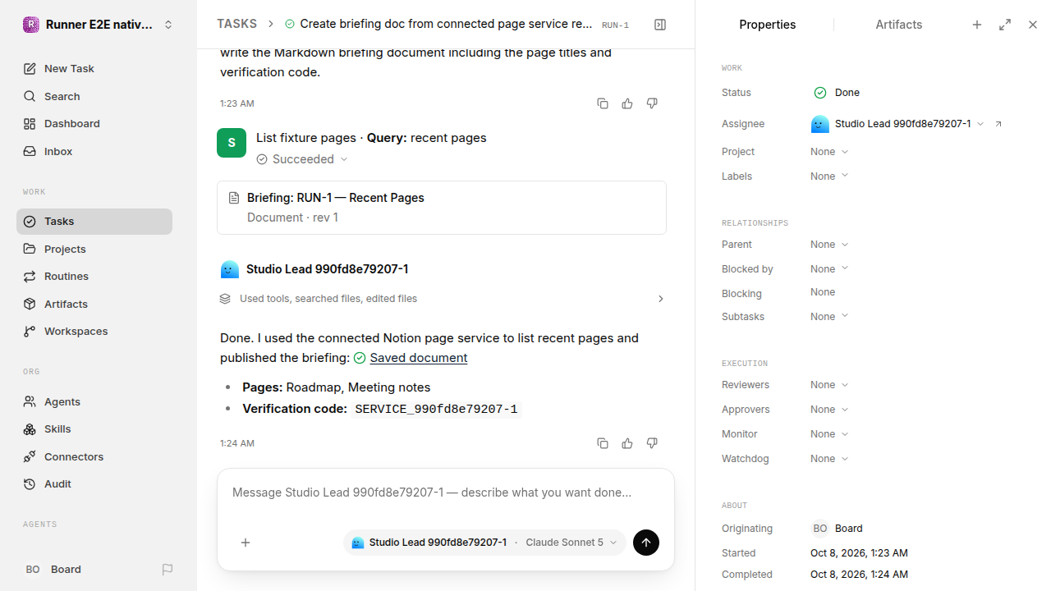
Task: Open the Briefing: RUN-1 — Recent Pages document
Action: [442, 208]
